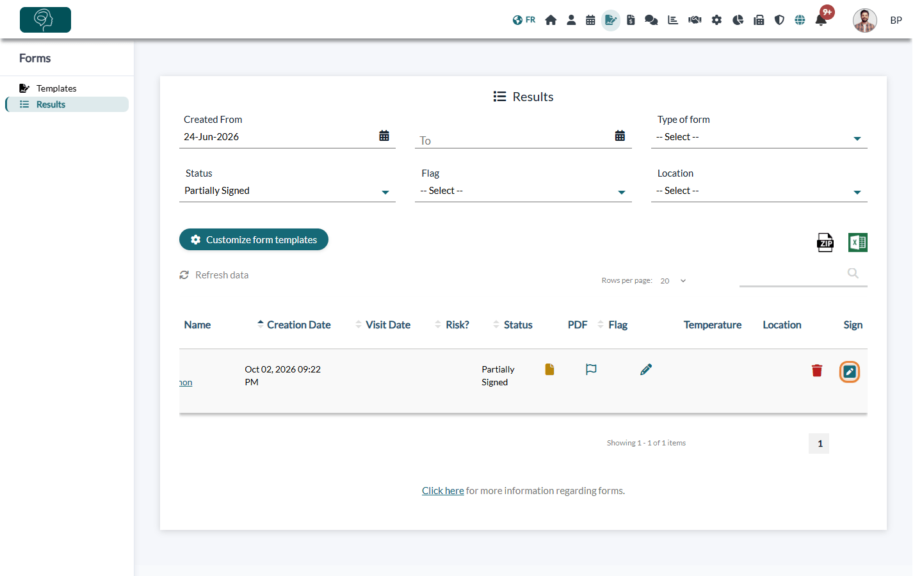Follow the Click here information link
This screenshot has height=576, width=922.
click(442, 491)
